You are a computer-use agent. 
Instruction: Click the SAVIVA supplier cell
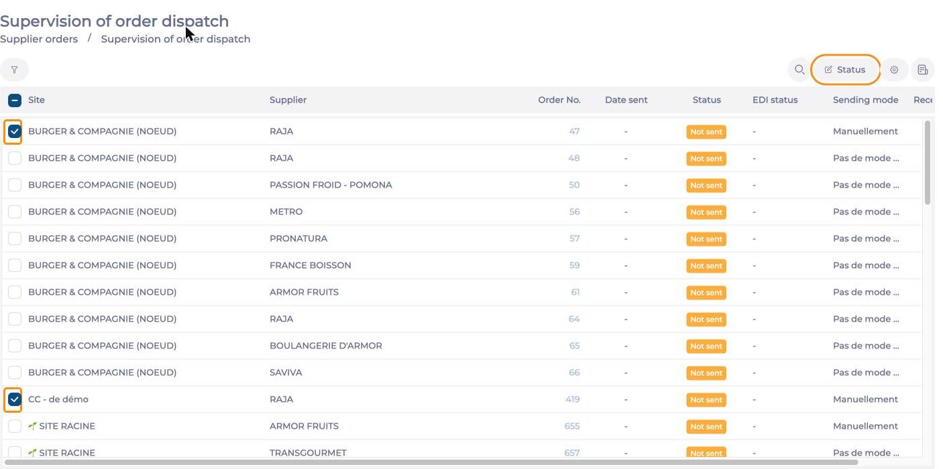(286, 373)
